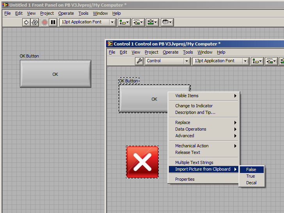Click Pause button in Untitled 1 toolbar
This screenshot has width=284, height=213.
(53, 22)
